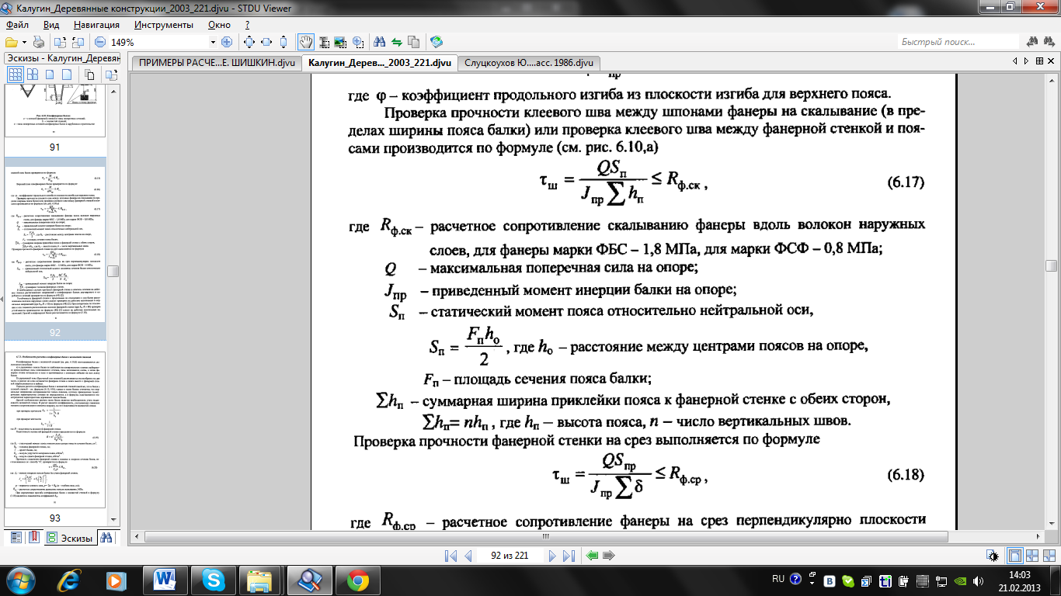This screenshot has width=1061, height=596.
Task: Open the Навигация menu
Action: [x=96, y=25]
